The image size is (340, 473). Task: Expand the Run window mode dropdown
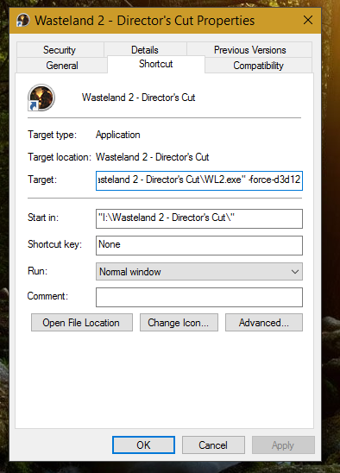point(199,272)
